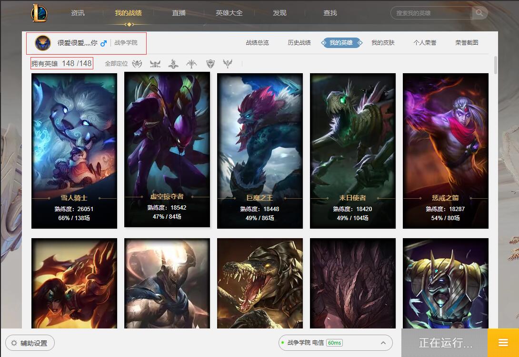
Task: Open the dark scaly creature card
Action: (352, 283)
